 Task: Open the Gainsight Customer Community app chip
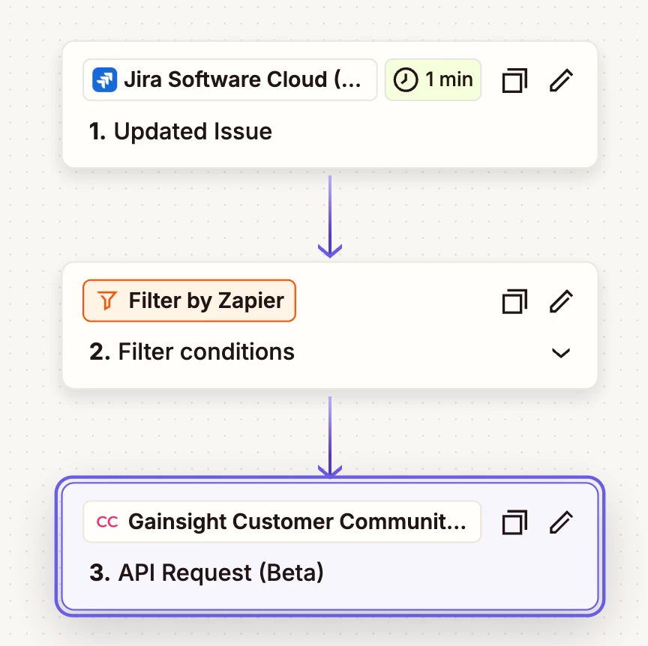tap(282, 522)
